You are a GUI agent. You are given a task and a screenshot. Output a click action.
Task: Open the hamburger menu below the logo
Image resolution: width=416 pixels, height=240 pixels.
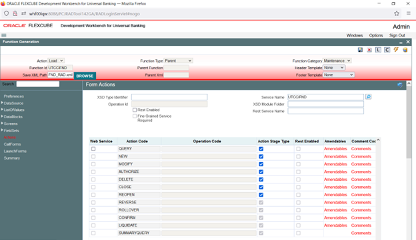(x=4, y=35)
